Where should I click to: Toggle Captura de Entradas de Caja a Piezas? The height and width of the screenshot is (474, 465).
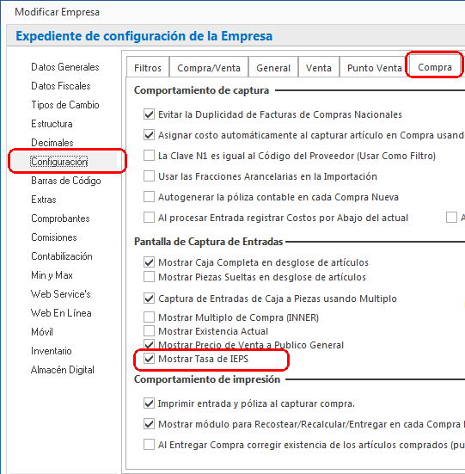point(150,299)
